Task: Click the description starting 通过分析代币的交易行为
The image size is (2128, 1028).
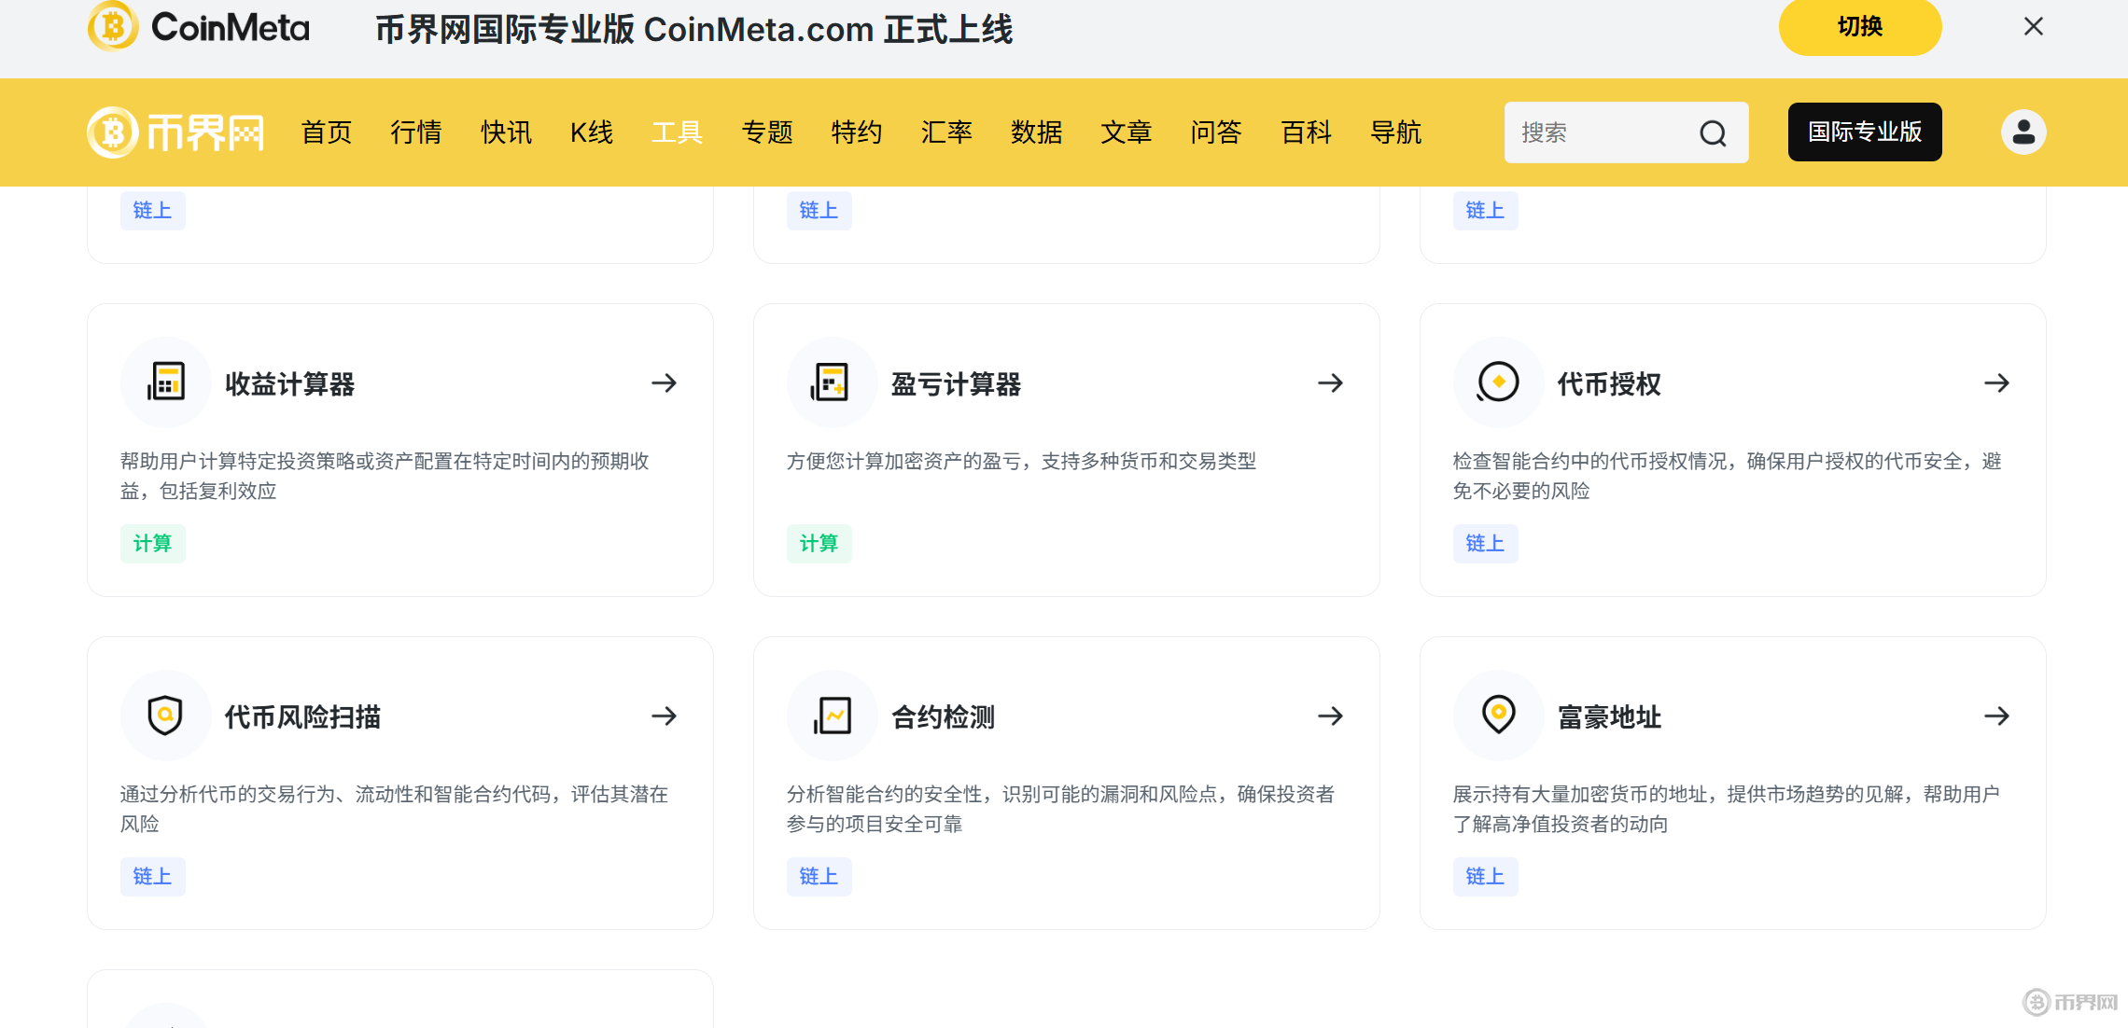Action: [x=395, y=809]
